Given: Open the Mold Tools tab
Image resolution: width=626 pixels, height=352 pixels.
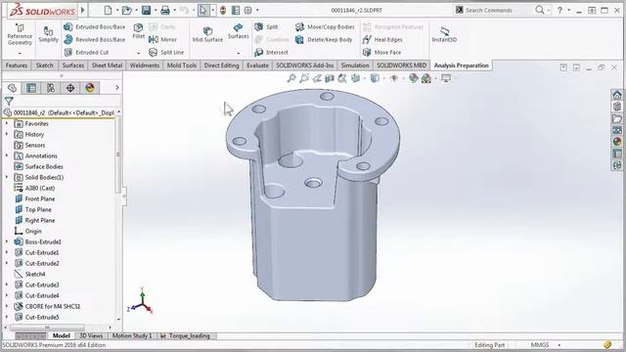Looking at the screenshot, I should [182, 66].
